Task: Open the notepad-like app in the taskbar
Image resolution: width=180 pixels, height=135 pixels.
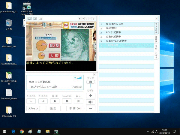Action: 39,131
